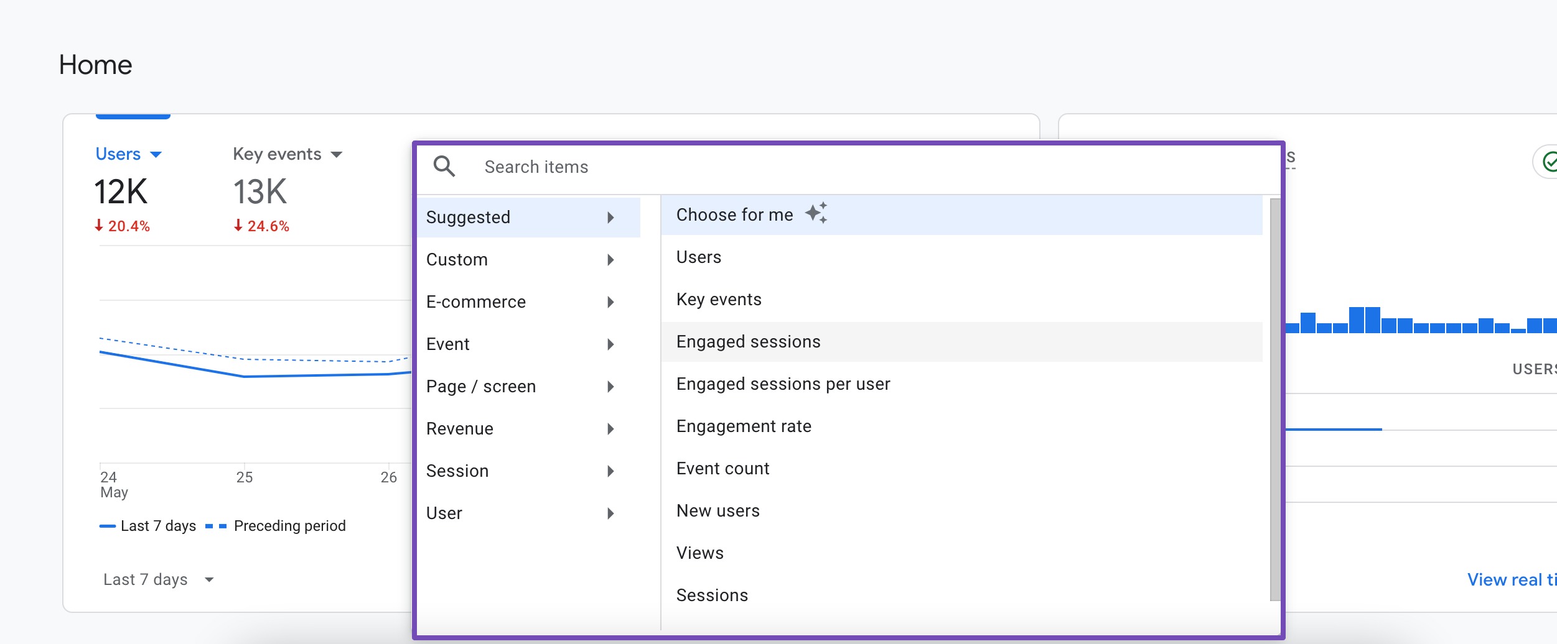This screenshot has width=1557, height=644.
Task: Click the 20.4% decrease indicator
Action: click(122, 226)
